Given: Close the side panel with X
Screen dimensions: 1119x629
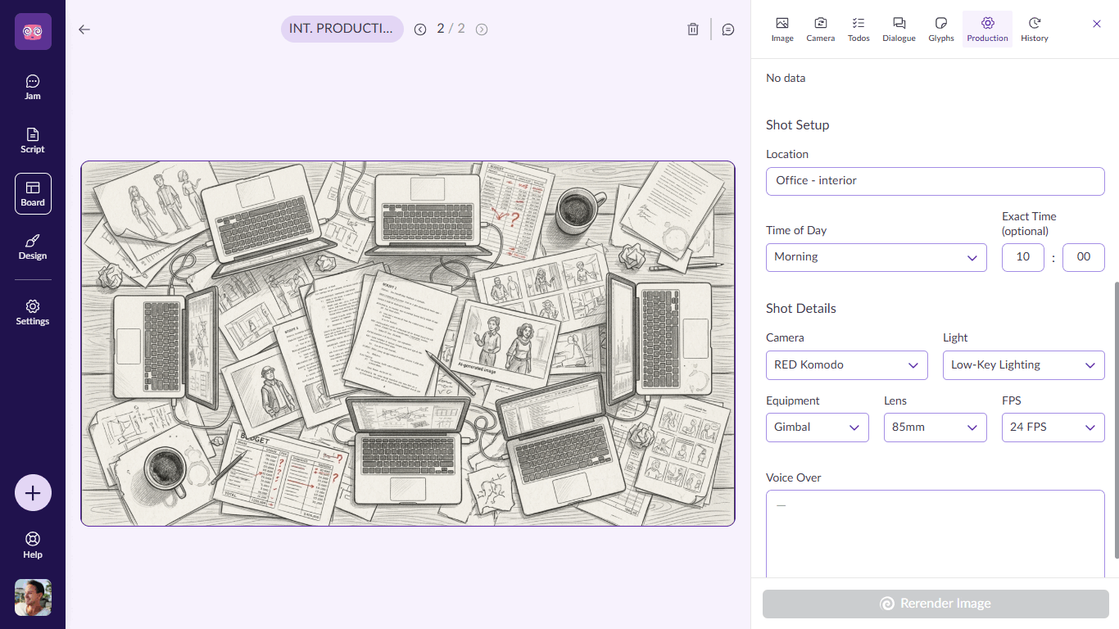Looking at the screenshot, I should [x=1097, y=24].
